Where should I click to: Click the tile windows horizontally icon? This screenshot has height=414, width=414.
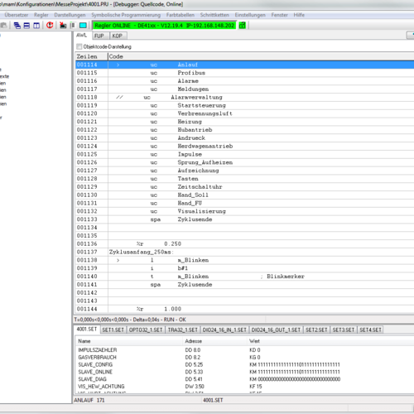26,26
